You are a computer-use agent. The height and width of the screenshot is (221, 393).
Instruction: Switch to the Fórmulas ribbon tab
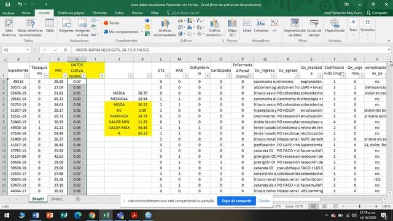click(99, 13)
